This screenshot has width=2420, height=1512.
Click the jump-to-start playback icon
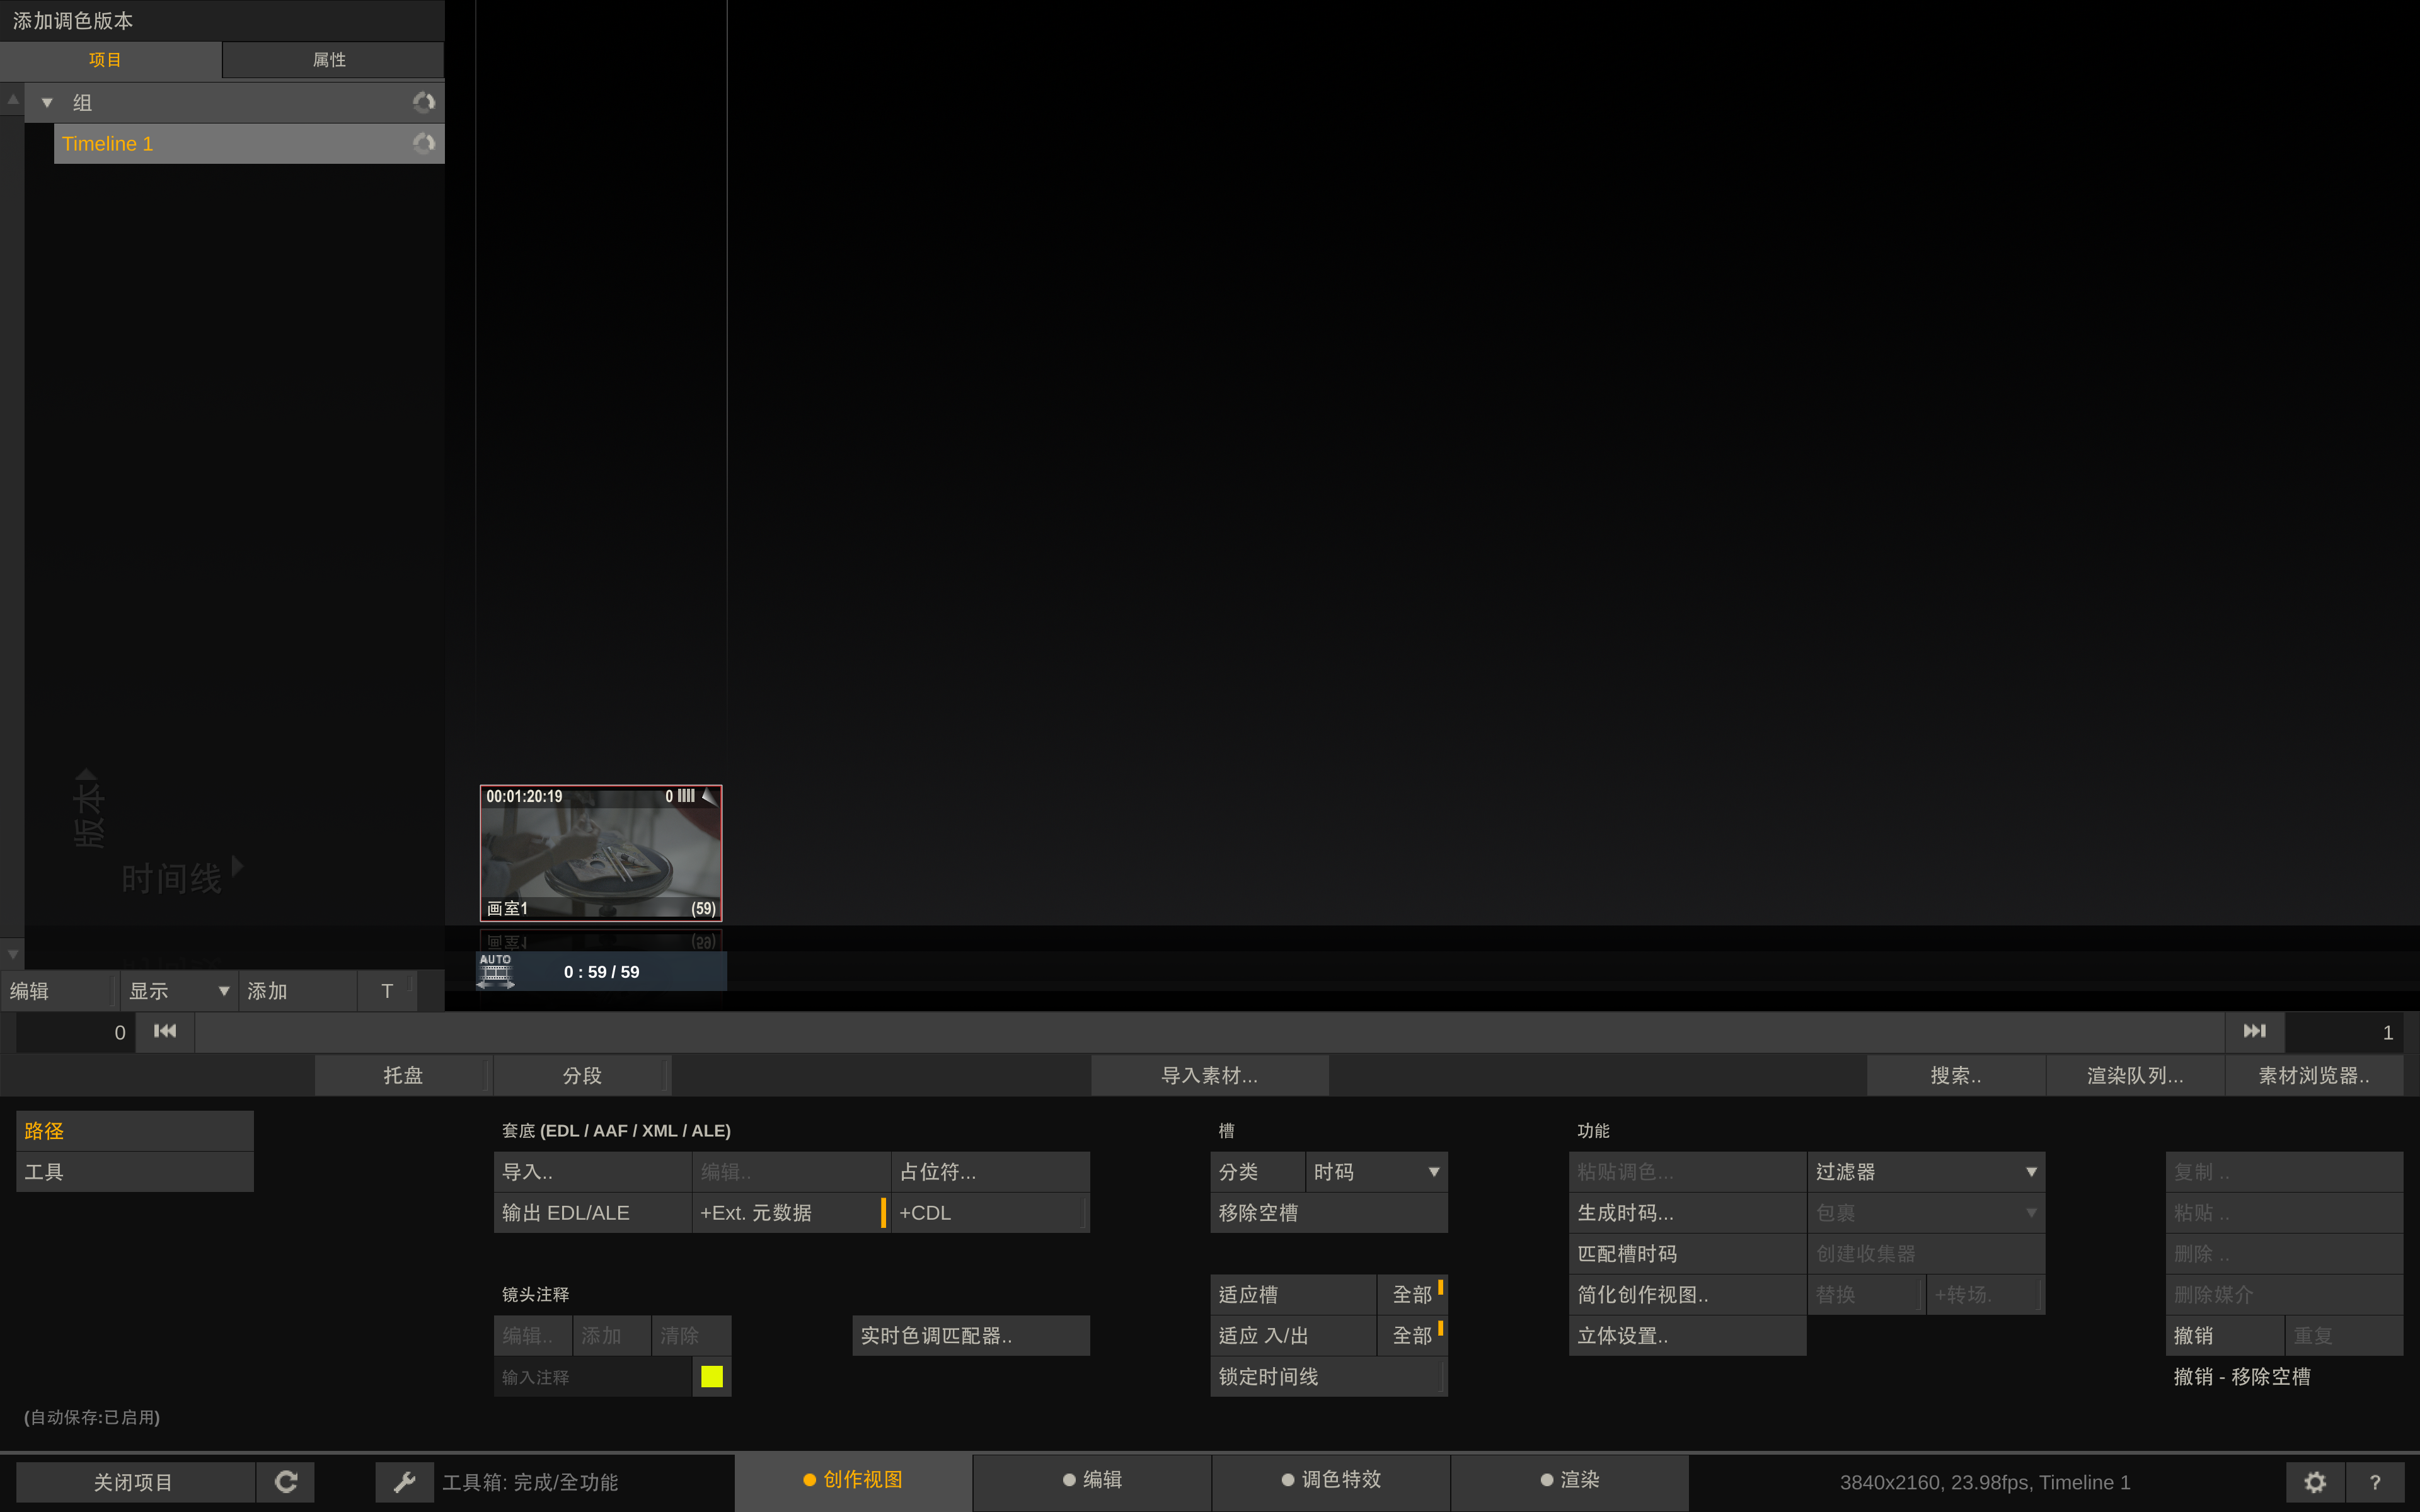[165, 1031]
